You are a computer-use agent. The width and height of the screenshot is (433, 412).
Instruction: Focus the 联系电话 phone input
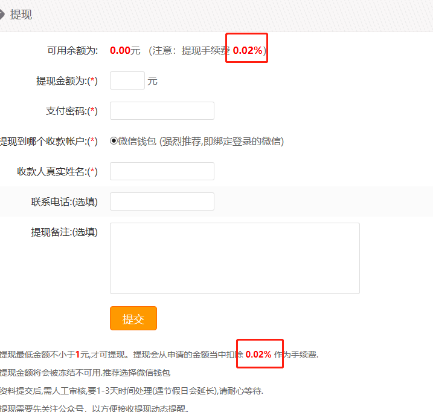(162, 201)
